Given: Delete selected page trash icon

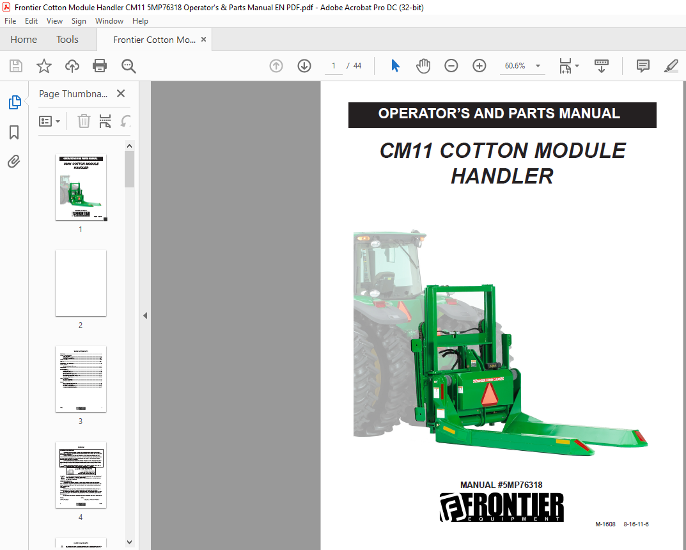Looking at the screenshot, I should tap(84, 121).
